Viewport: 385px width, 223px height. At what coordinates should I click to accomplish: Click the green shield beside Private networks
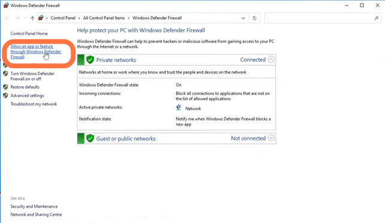click(90, 60)
